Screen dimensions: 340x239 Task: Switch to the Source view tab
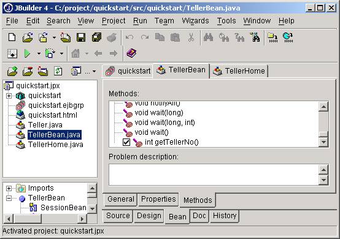[x=118, y=216]
